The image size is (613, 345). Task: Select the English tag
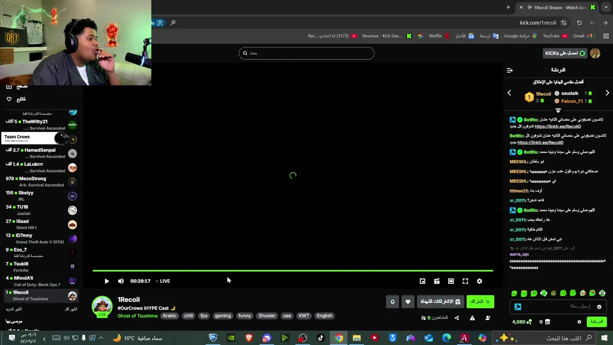coord(324,316)
